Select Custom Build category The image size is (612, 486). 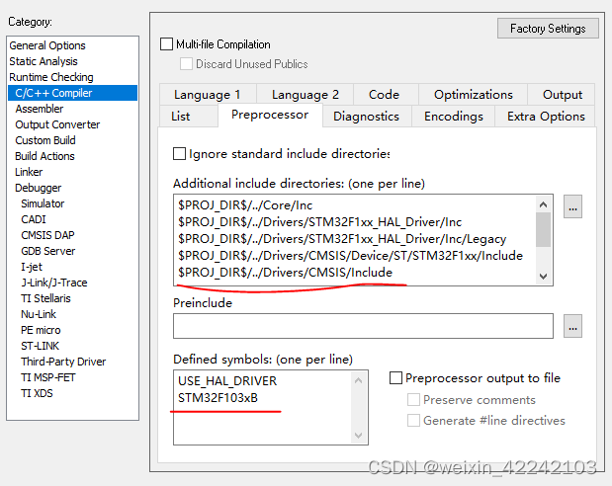(x=72, y=140)
